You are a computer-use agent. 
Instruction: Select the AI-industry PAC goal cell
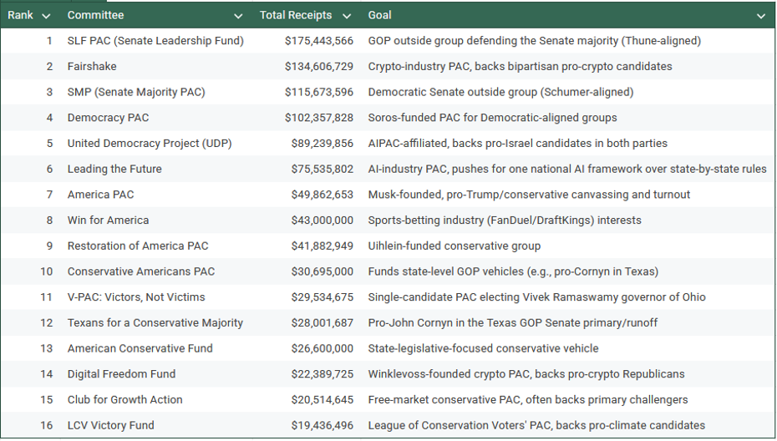[x=568, y=169]
